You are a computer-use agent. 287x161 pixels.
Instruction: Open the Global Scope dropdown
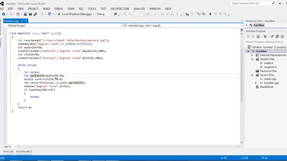point(122,26)
